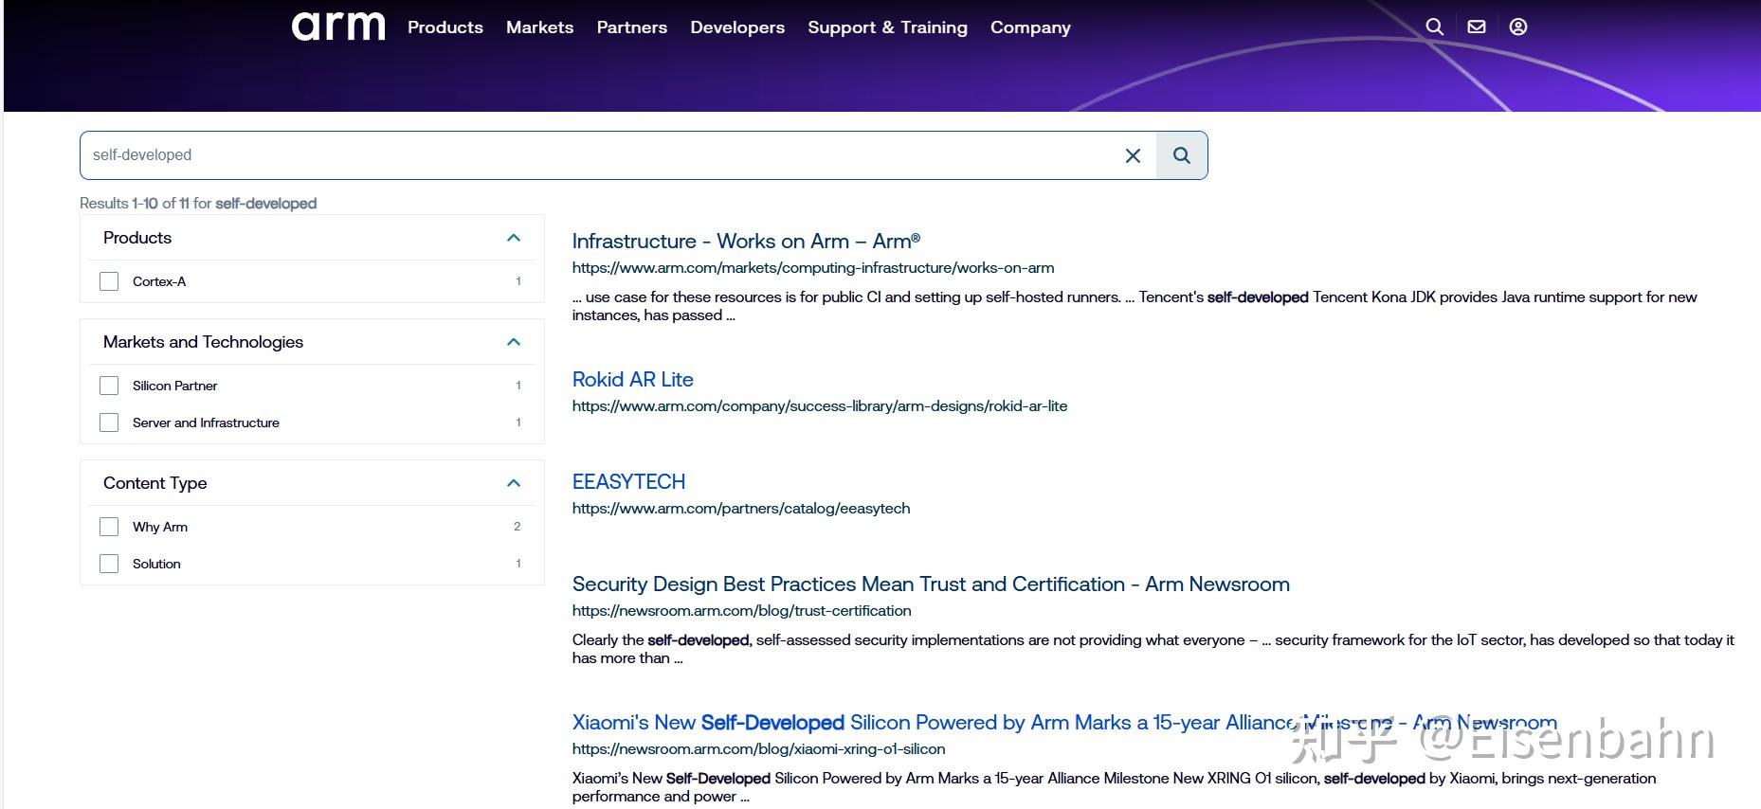Image resolution: width=1761 pixels, height=809 pixels.
Task: Click the Products filter heading
Action: pos(137,238)
